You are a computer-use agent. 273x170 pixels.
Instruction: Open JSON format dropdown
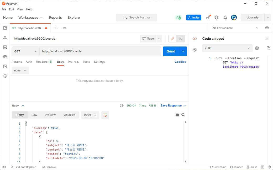[x=90, y=115]
